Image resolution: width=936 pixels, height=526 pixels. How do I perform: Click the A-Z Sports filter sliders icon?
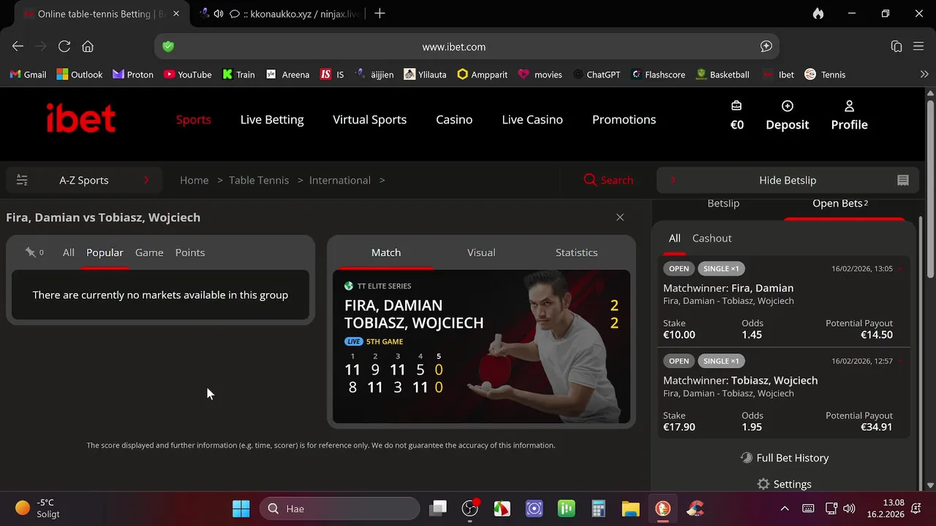click(x=22, y=180)
